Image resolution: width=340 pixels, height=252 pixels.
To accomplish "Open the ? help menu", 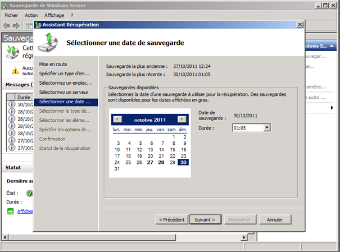I will coord(72,15).
